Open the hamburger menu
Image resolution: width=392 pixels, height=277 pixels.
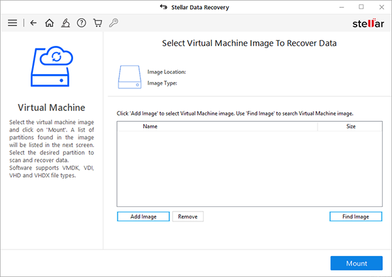point(12,23)
